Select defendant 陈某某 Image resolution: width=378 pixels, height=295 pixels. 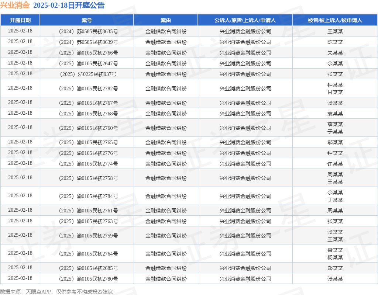tap(335, 42)
